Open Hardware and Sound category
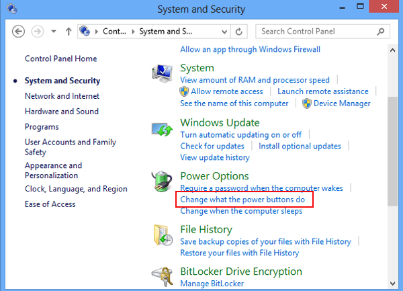The height and width of the screenshot is (291, 403). click(62, 112)
